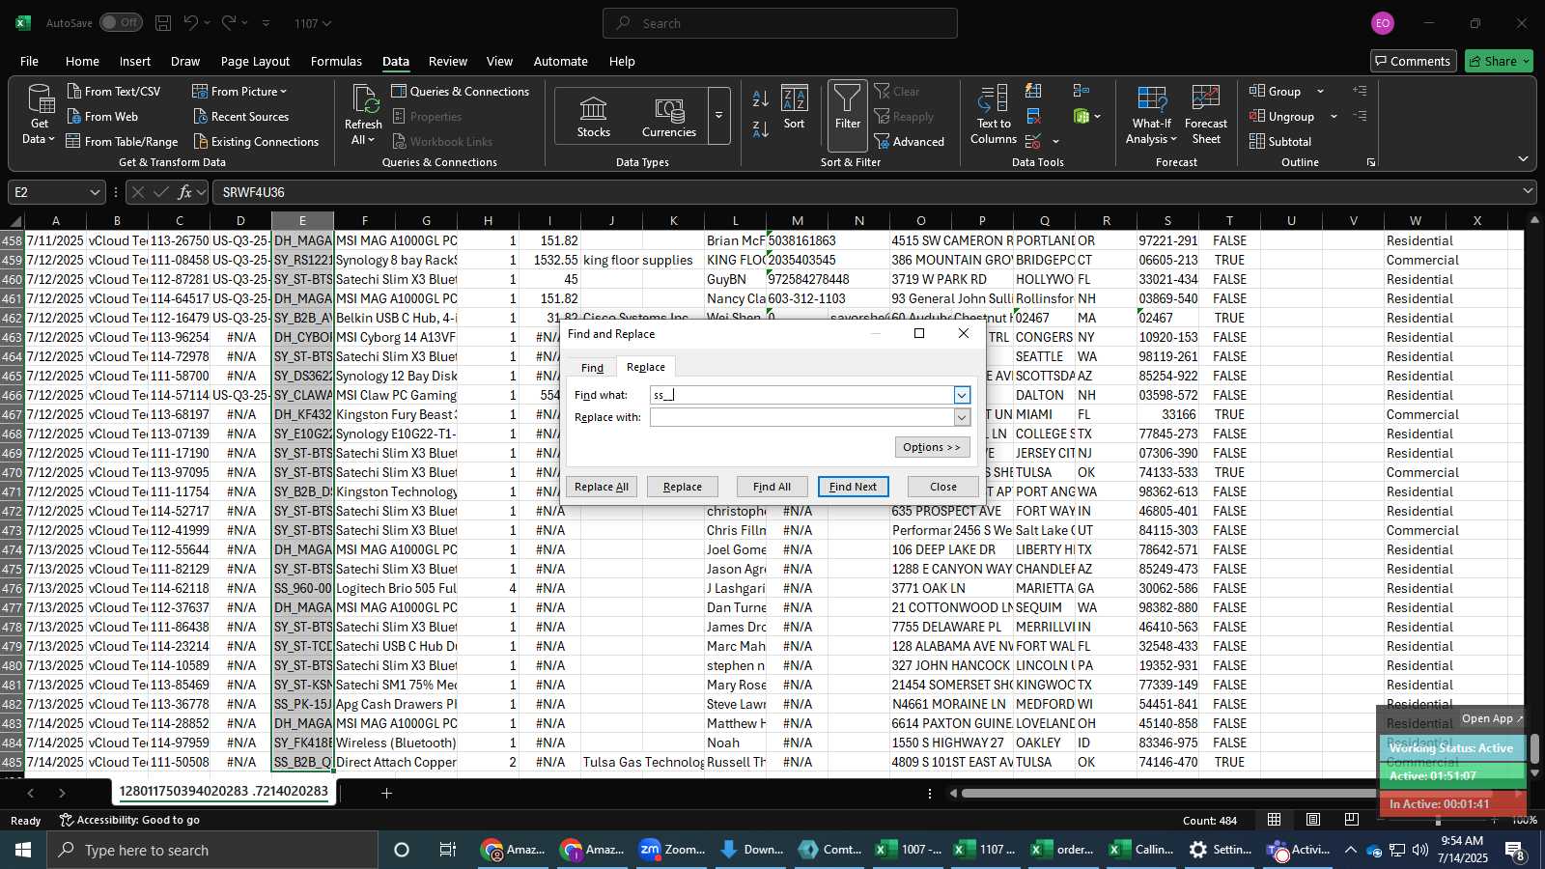Switch to the Home tab
Image resolution: width=1545 pixels, height=869 pixels.
click(82, 61)
